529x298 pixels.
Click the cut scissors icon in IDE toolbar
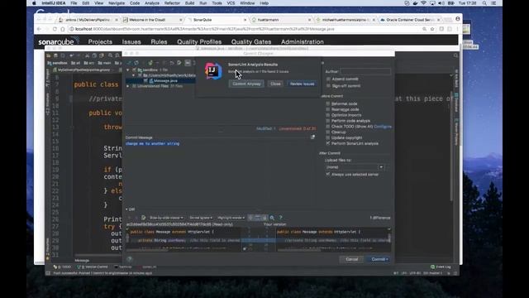[x=87, y=55]
